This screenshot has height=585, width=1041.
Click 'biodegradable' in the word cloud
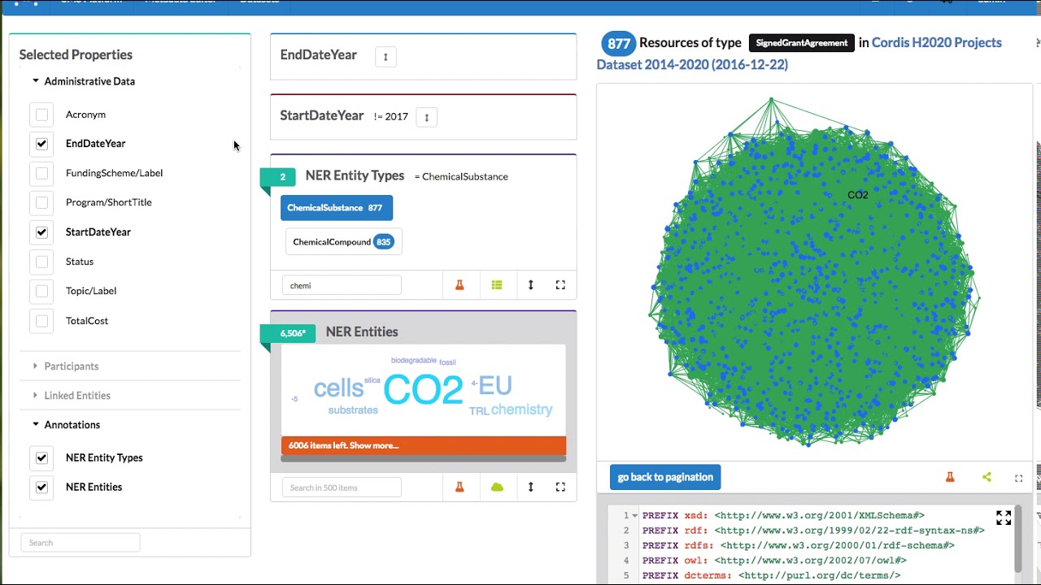[x=413, y=361]
